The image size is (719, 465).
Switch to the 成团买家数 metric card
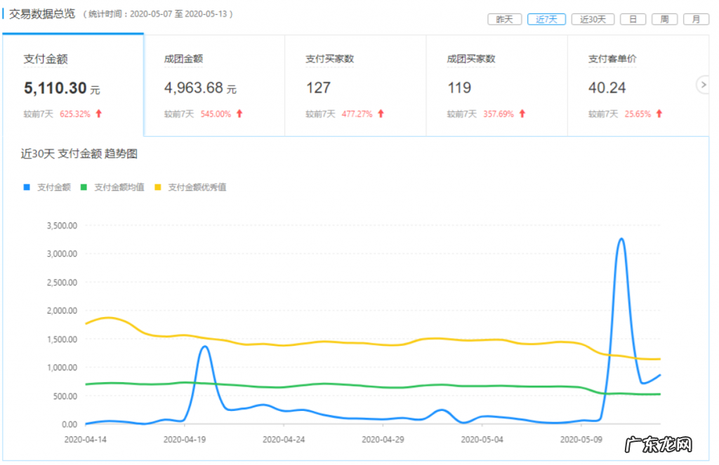coord(496,85)
